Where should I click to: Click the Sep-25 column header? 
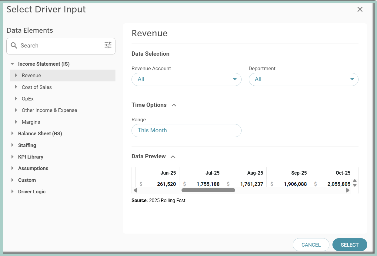[288, 173]
